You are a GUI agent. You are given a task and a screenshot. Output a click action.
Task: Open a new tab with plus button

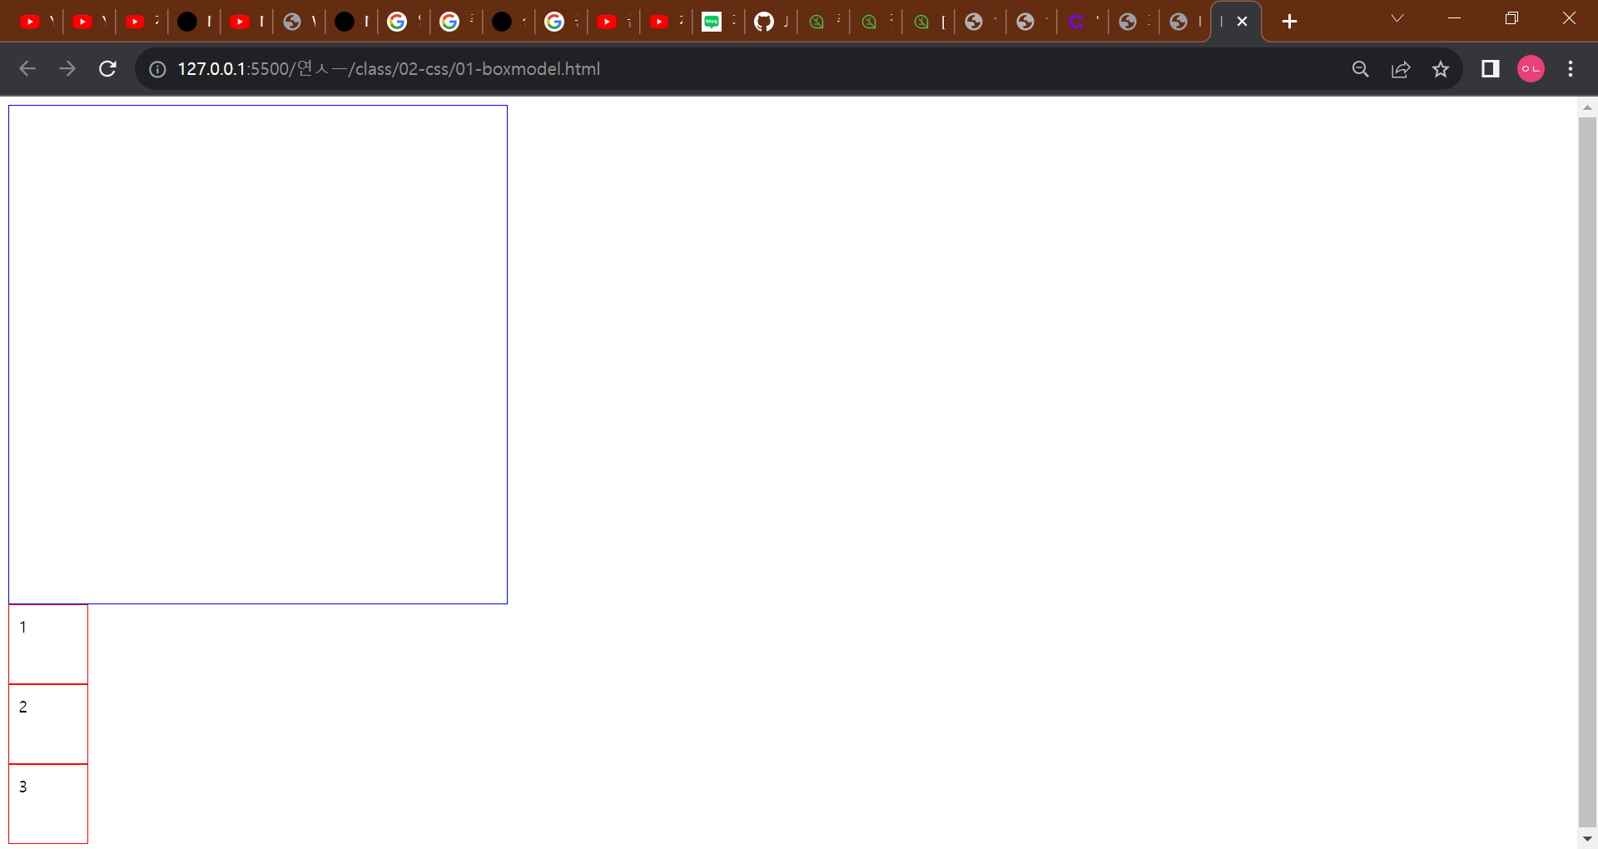1289,22
